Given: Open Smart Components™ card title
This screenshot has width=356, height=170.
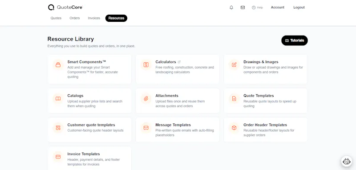Looking at the screenshot, I should pyautogui.click(x=87, y=62).
